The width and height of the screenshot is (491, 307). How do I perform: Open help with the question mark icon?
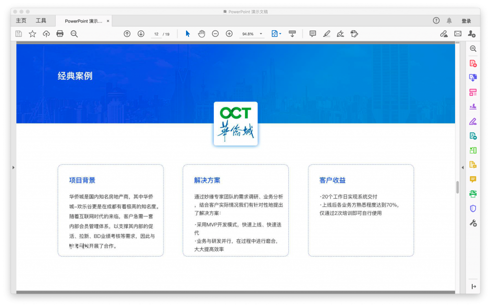[436, 21]
